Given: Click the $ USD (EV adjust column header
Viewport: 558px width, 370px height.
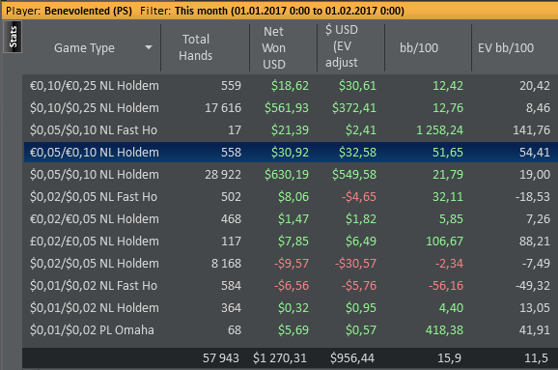Looking at the screenshot, I should click(x=342, y=46).
